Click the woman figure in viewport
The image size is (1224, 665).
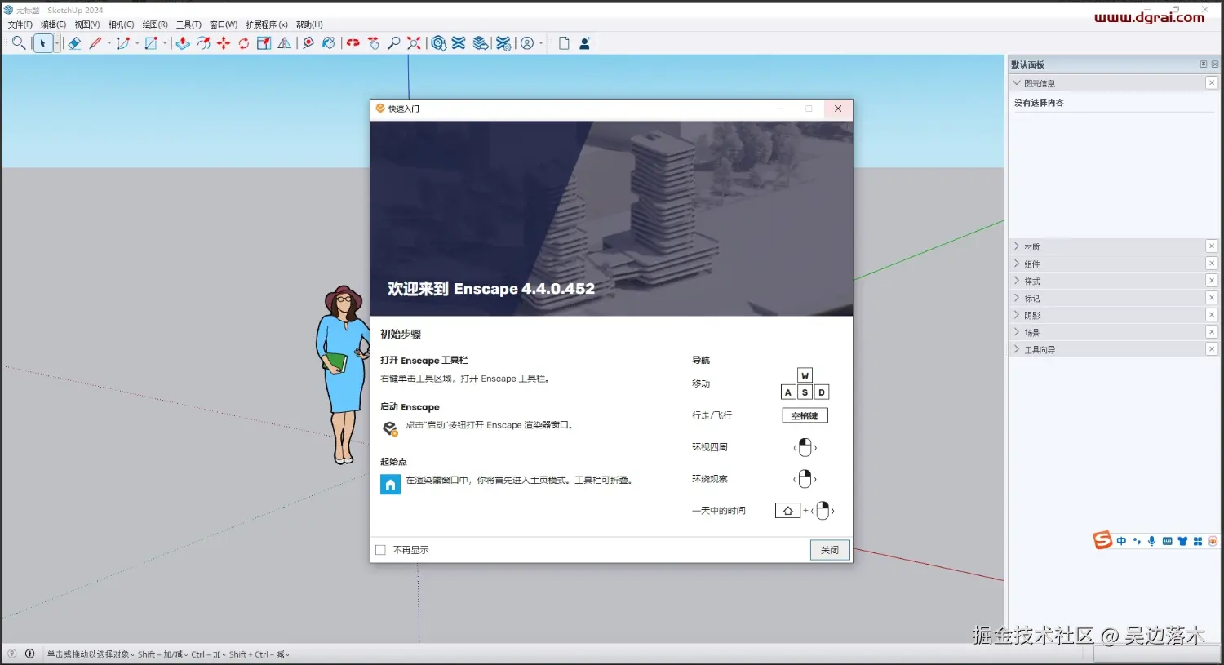click(343, 375)
